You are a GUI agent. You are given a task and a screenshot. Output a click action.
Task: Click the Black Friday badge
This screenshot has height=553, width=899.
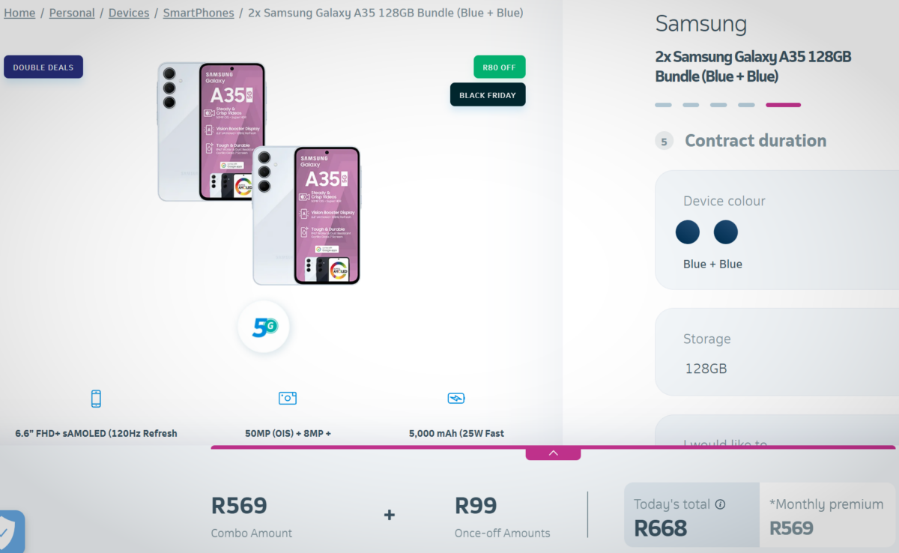point(488,95)
